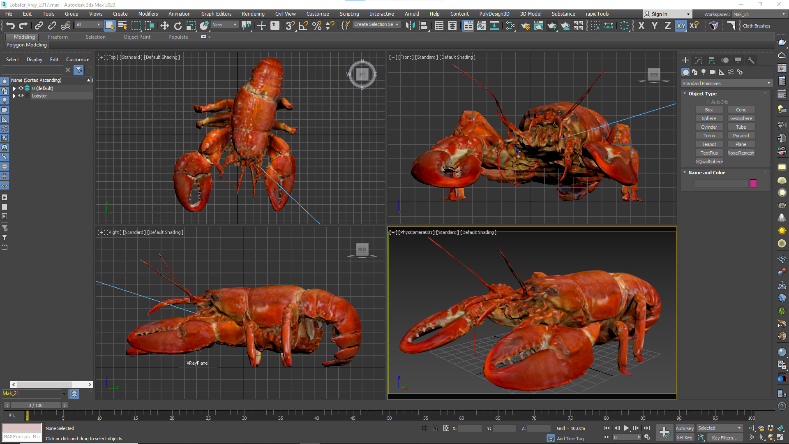Viewport: 789px width, 444px height.
Task: Toggle 3D Snaps in main toolbar
Action: point(290,26)
